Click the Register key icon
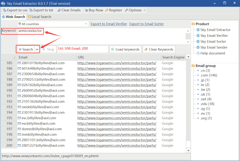The width and height of the screenshot is (240, 161). (x=107, y=10)
